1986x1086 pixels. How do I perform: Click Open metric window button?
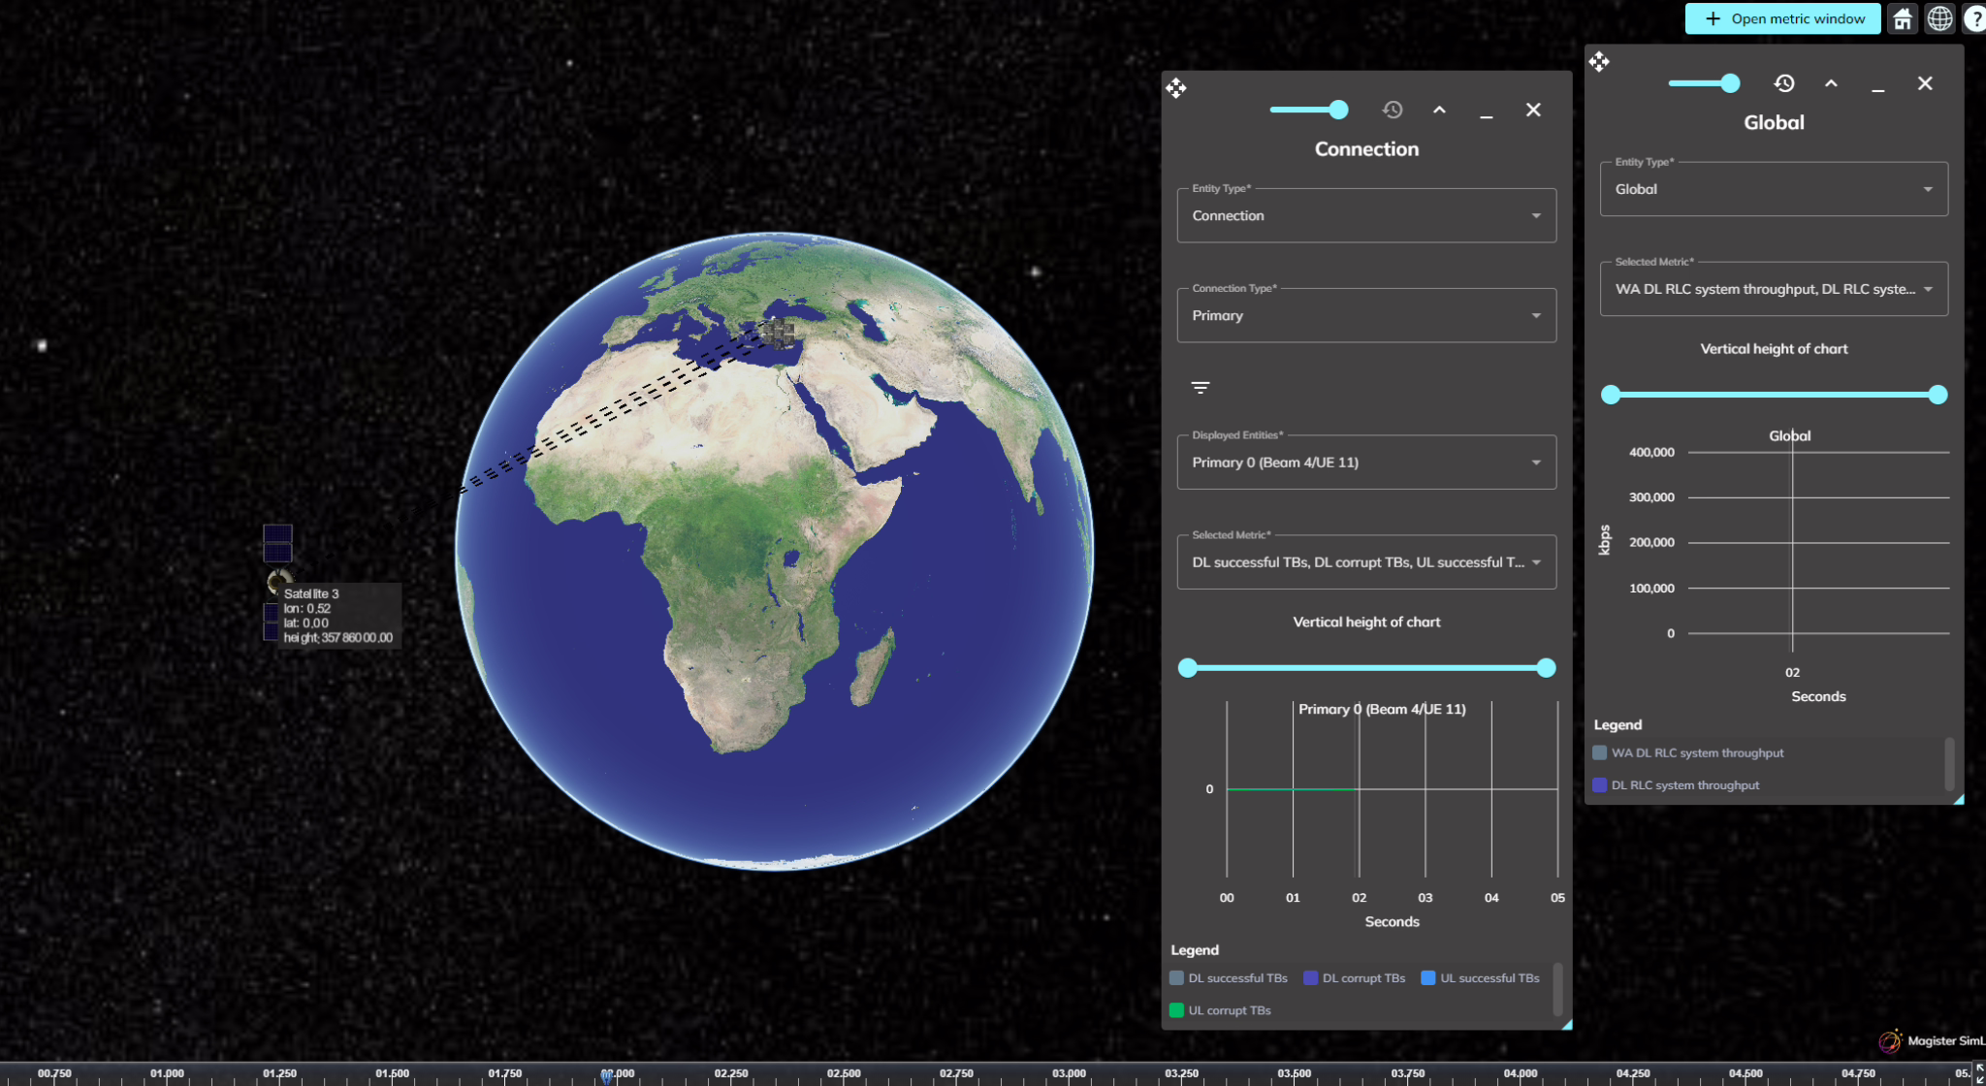click(x=1782, y=18)
